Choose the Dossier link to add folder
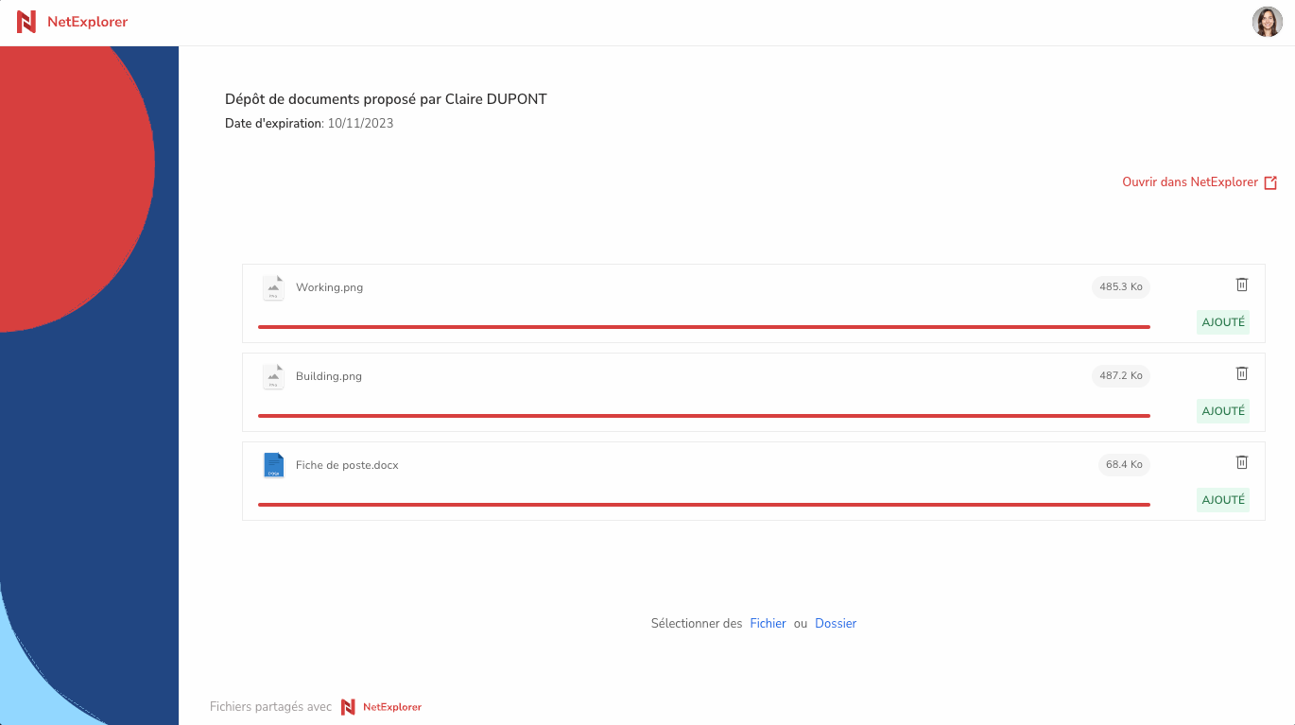The image size is (1295, 725). [836, 624]
